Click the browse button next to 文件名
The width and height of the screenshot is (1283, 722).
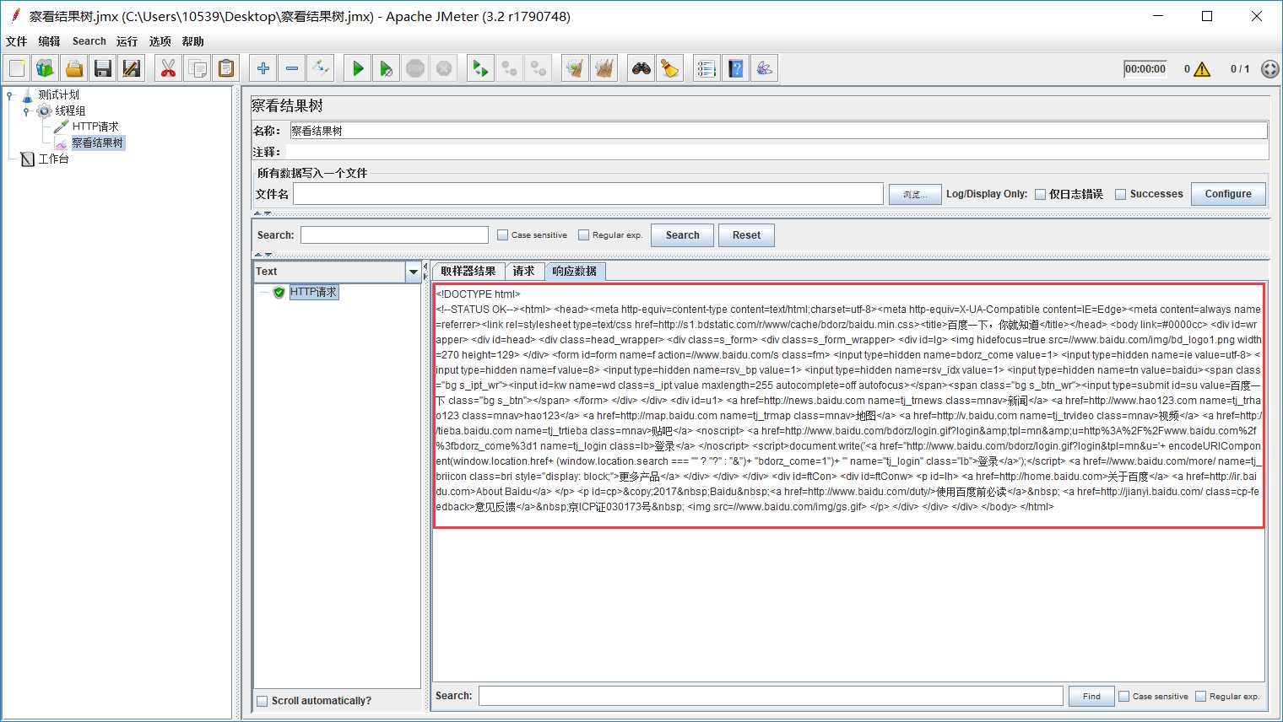click(x=915, y=194)
